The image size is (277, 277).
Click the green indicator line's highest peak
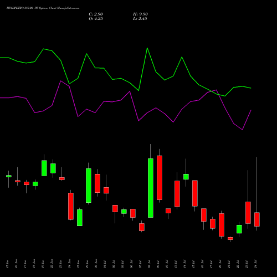[x=147, y=48]
